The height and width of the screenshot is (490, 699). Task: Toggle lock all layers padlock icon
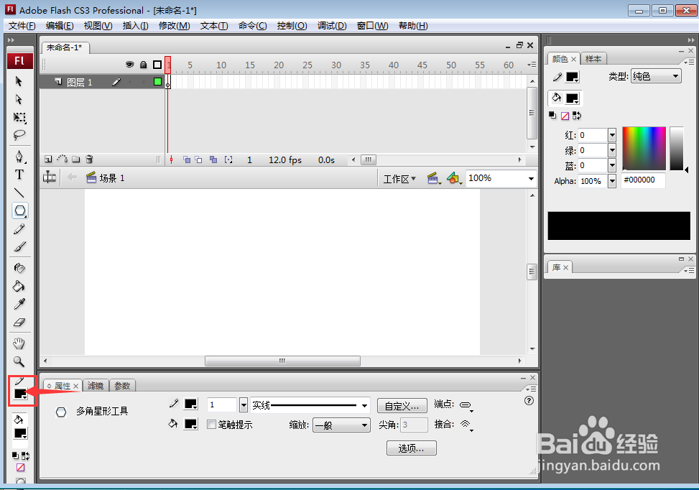coord(143,65)
